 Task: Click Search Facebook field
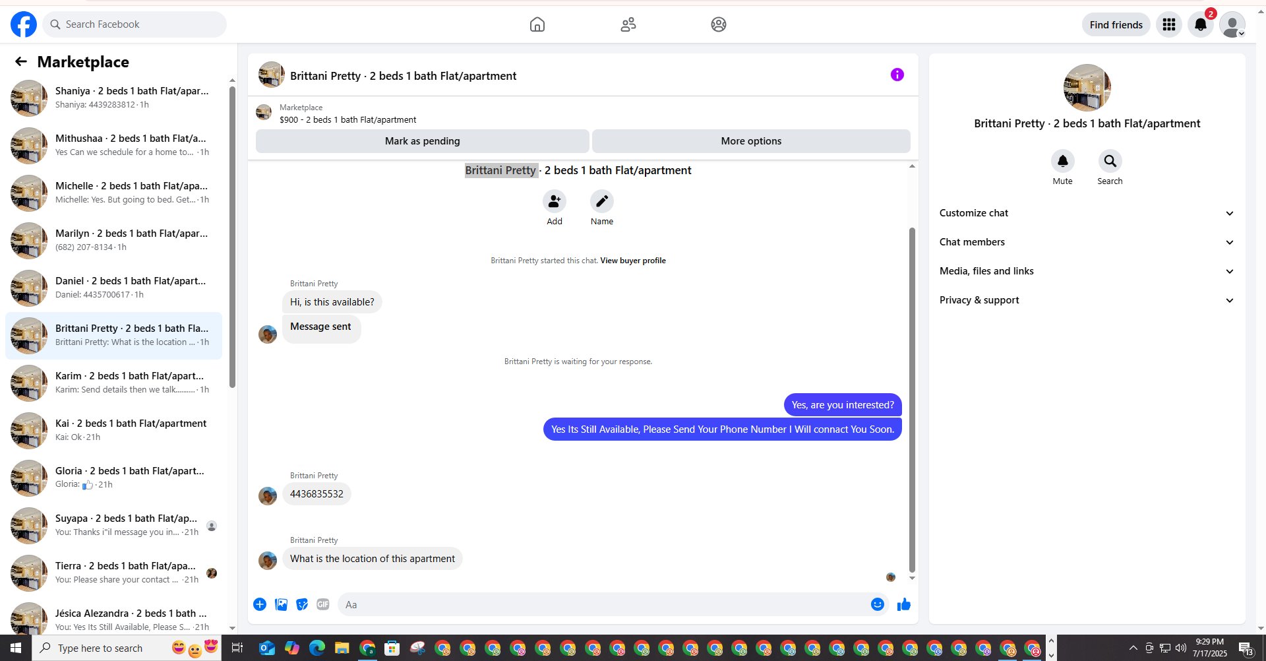135,24
